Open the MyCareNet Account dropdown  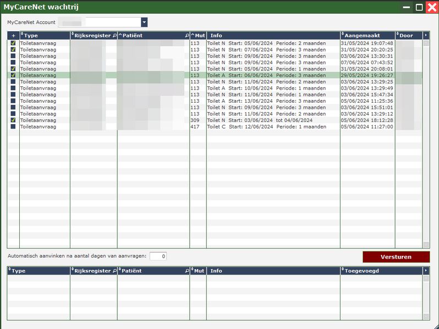pyautogui.click(x=144, y=22)
